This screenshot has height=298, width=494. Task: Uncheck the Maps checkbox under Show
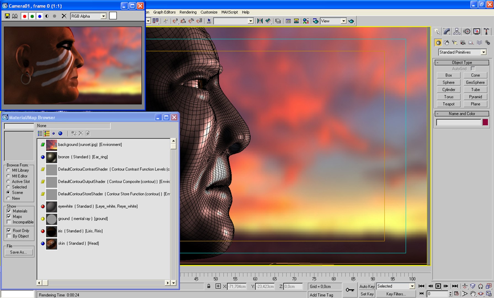pyautogui.click(x=9, y=216)
